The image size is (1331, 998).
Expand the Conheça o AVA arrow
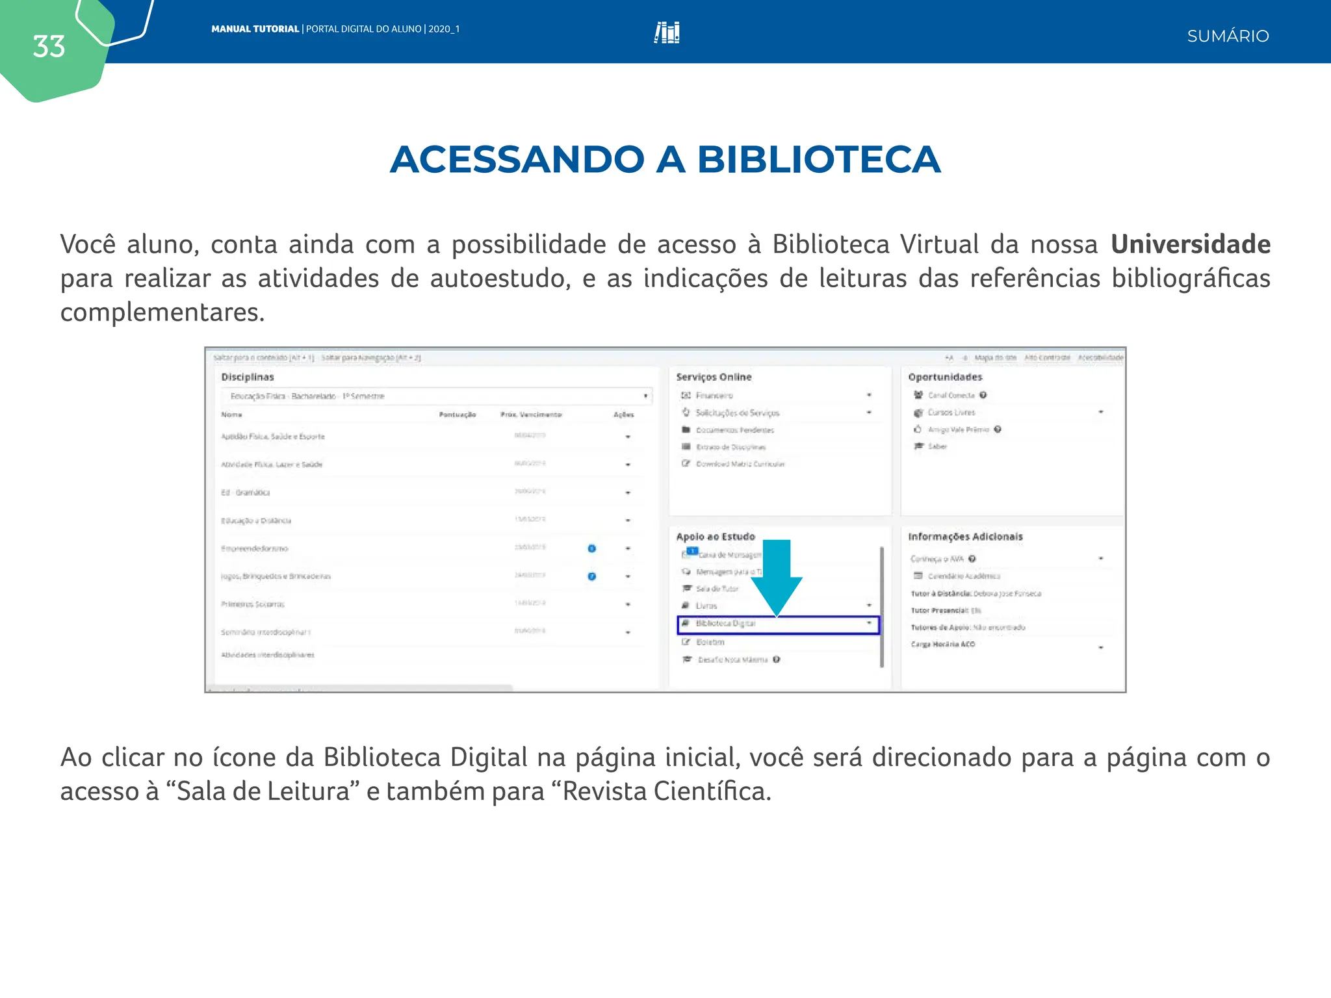(x=1101, y=558)
